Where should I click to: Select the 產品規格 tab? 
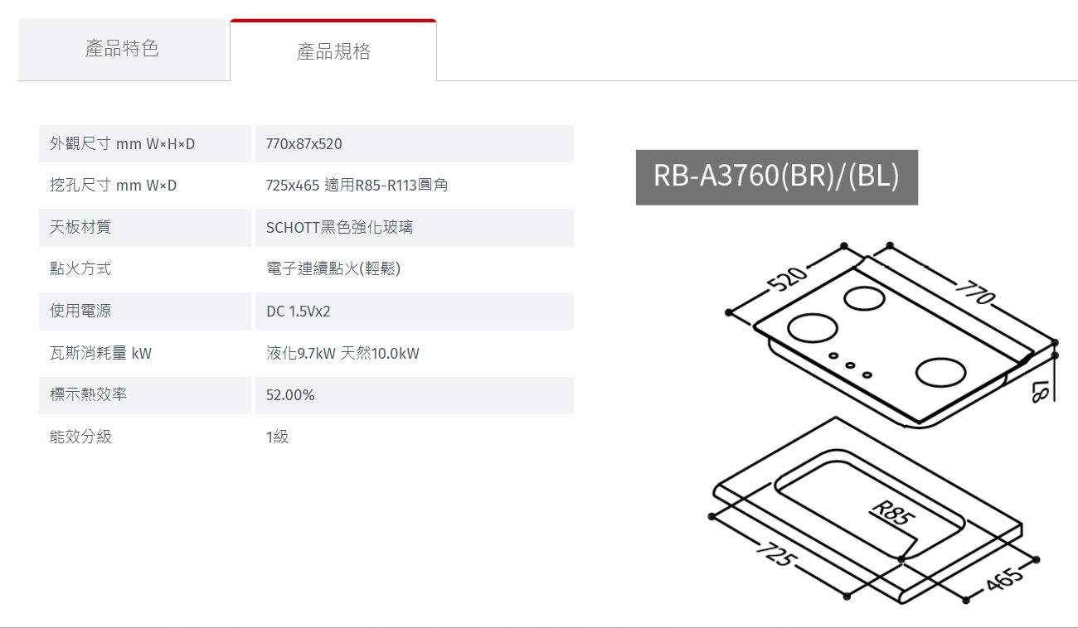(x=333, y=51)
